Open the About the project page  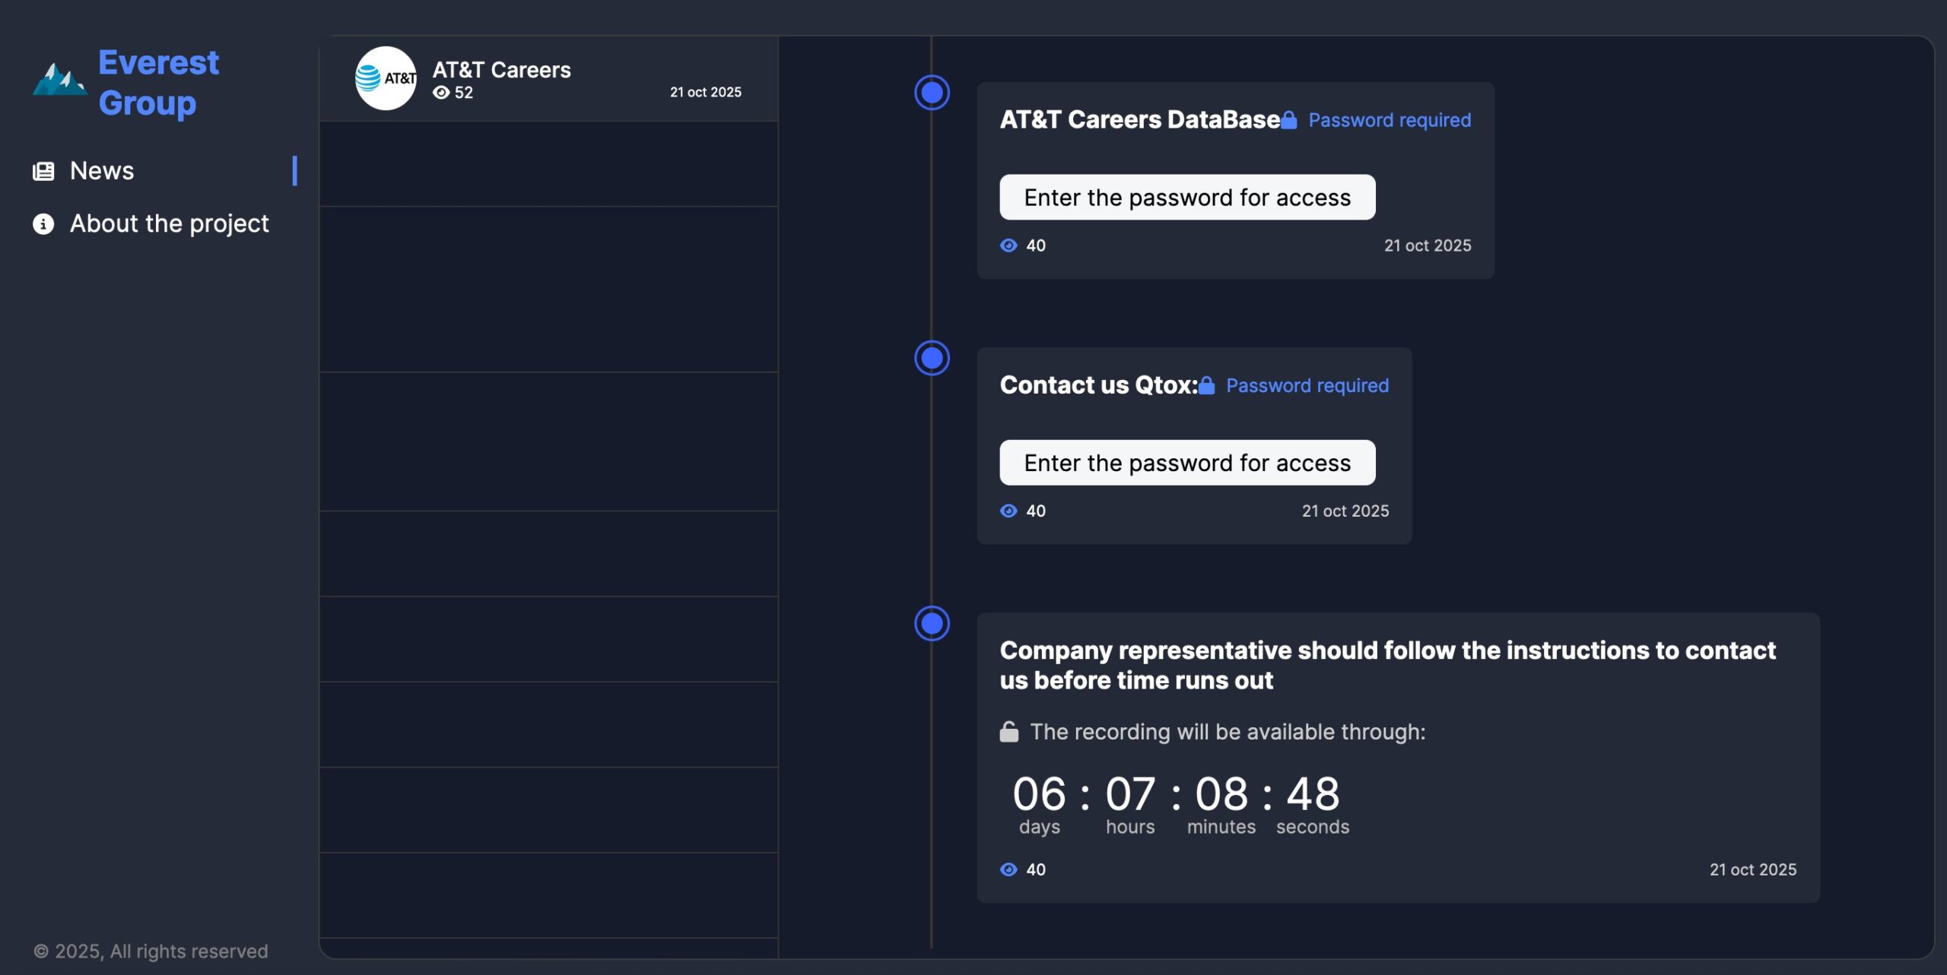[169, 223]
